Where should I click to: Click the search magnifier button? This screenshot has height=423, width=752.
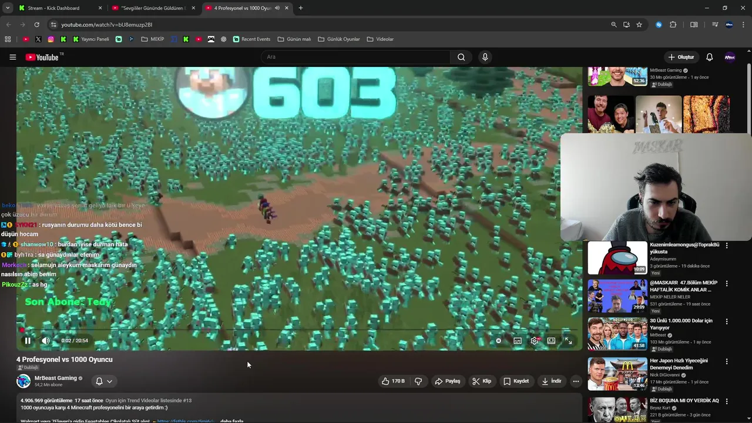tap(461, 57)
